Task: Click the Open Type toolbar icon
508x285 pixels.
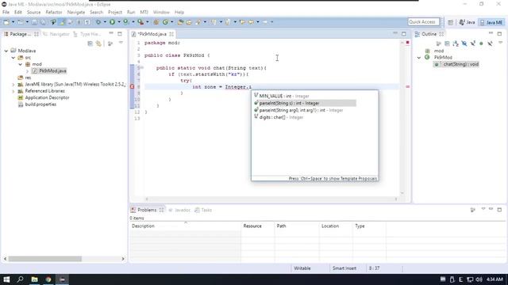Action: tap(180, 22)
